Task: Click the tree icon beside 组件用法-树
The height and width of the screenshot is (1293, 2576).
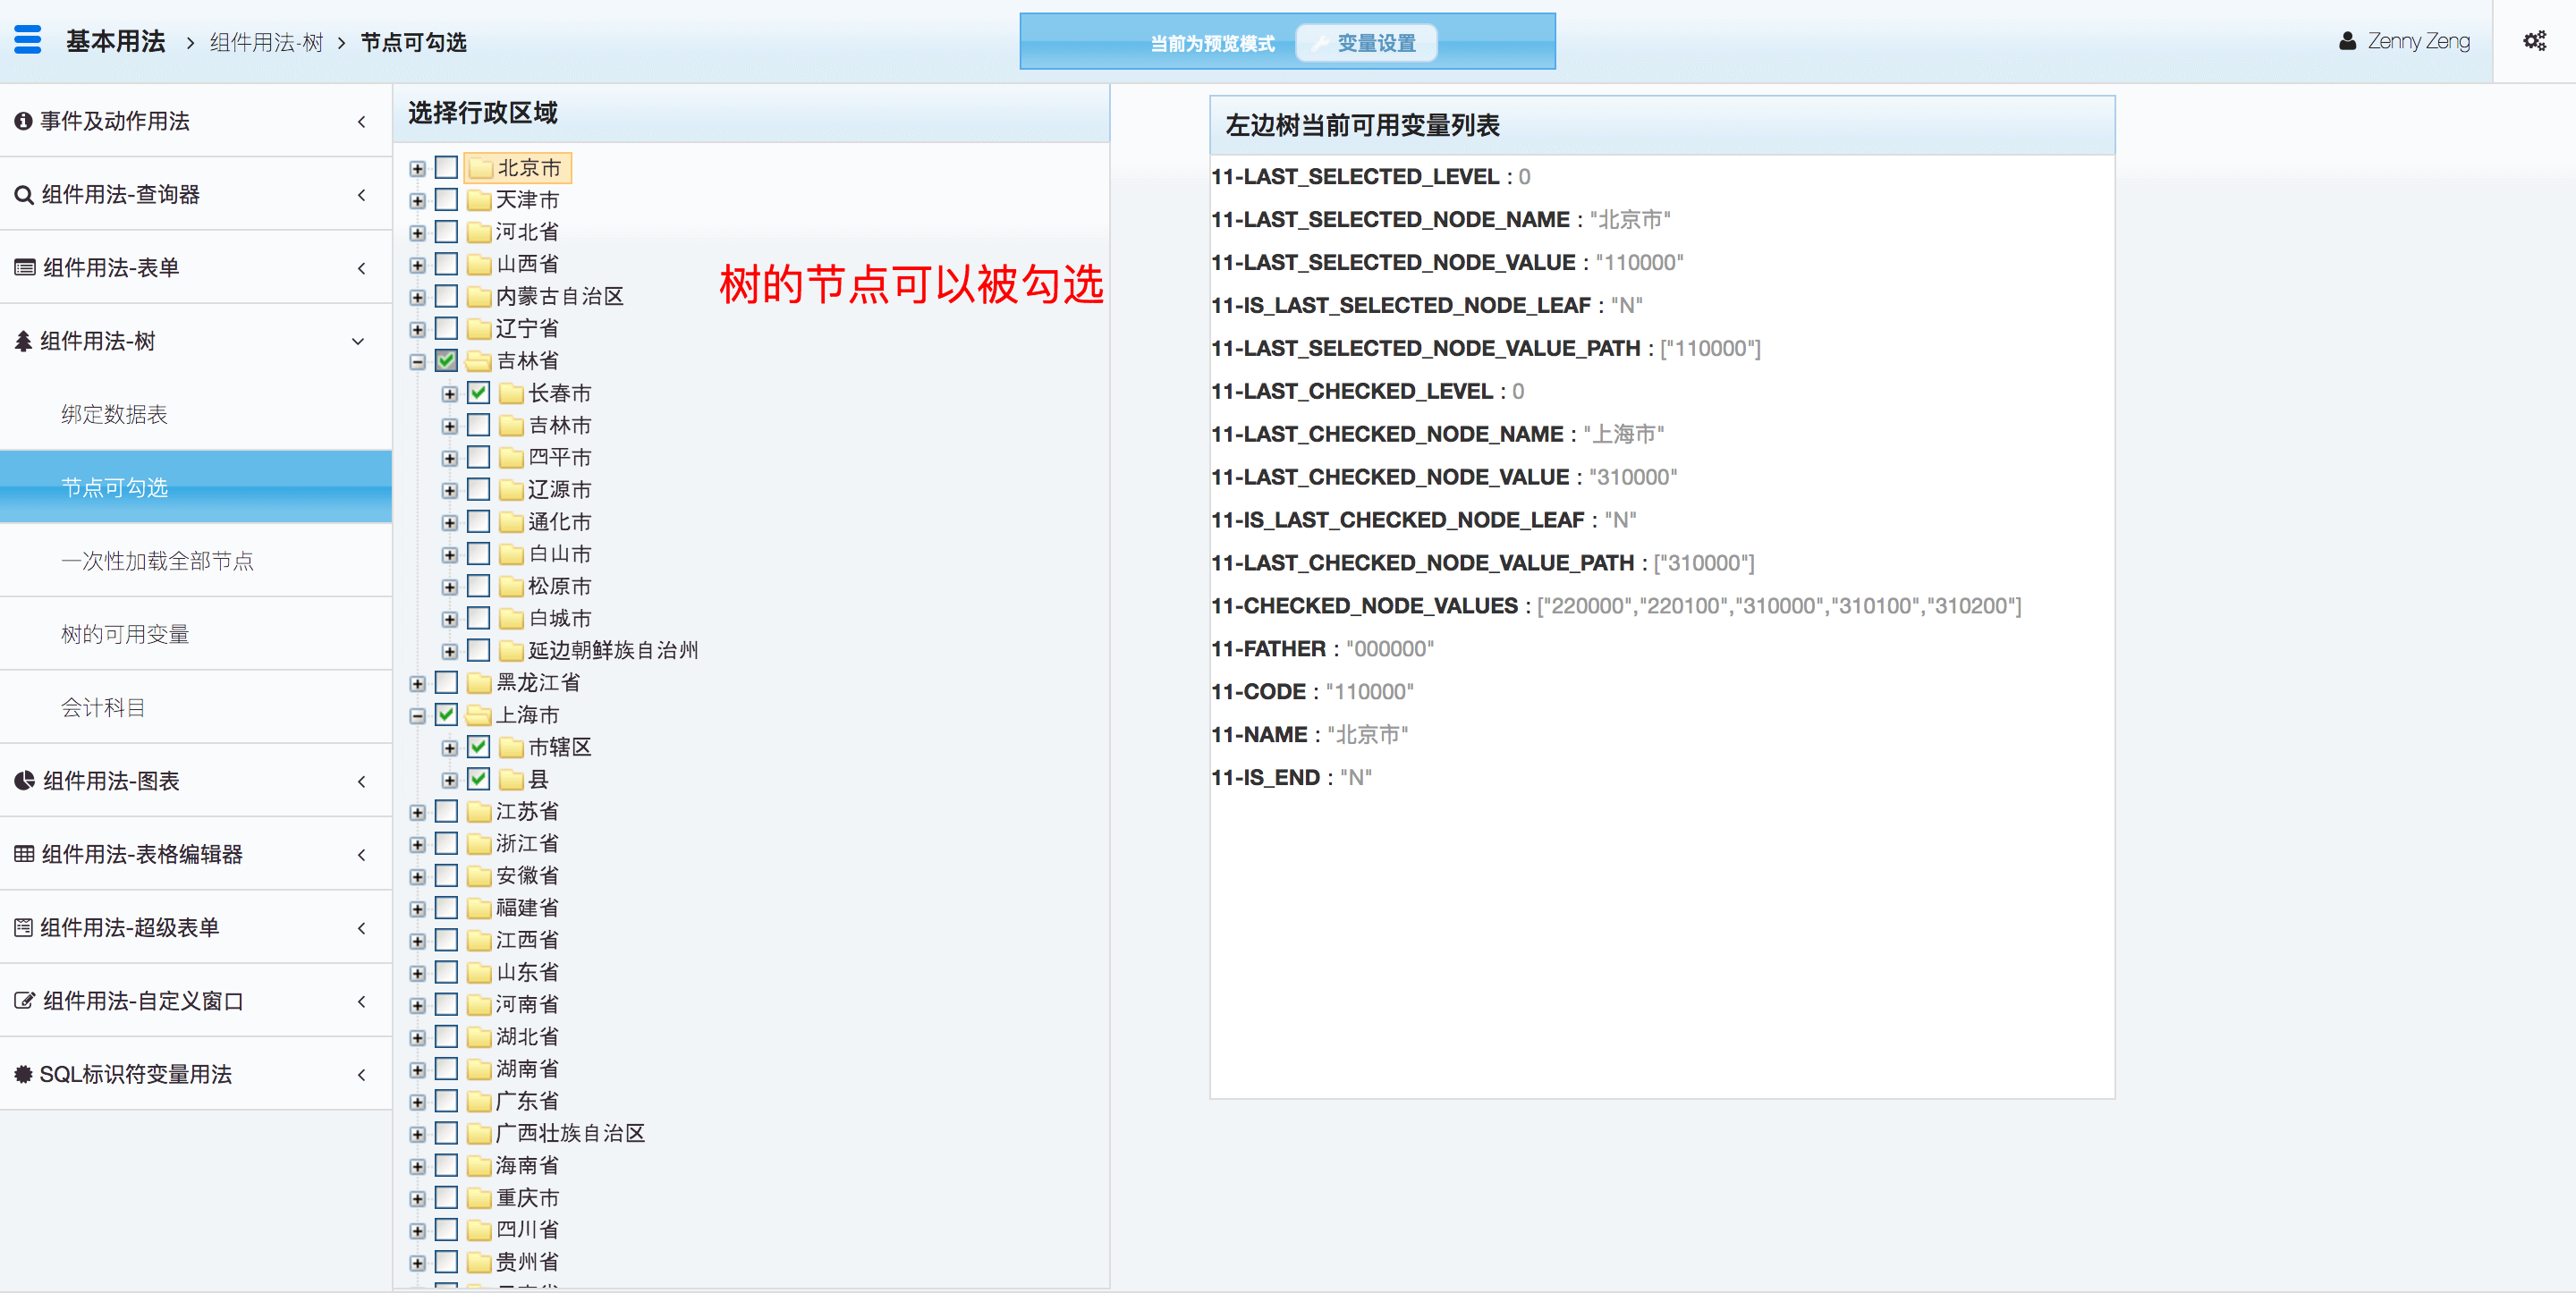Action: tap(24, 342)
